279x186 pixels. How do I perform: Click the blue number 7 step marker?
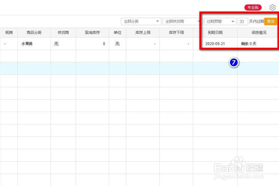point(235,62)
